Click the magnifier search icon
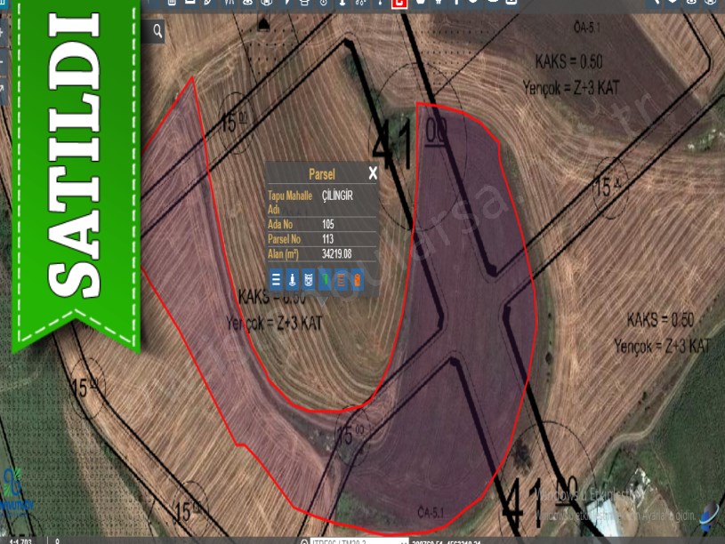 tap(157, 32)
